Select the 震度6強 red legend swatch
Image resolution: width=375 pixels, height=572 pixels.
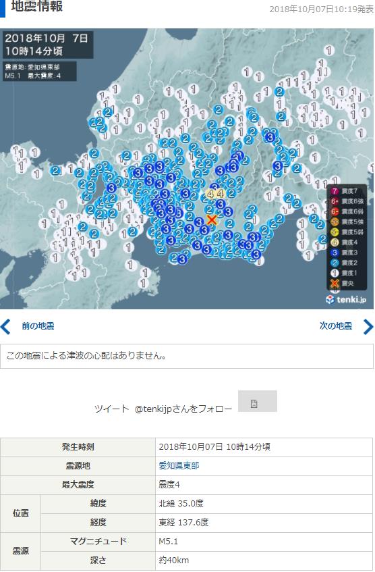[x=335, y=201]
